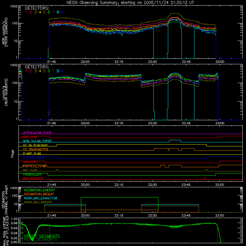Screen dimensions: 246x246
Task: Click blue detector 9 in the rear segments legend
Action: pyautogui.click(x=62, y=71)
